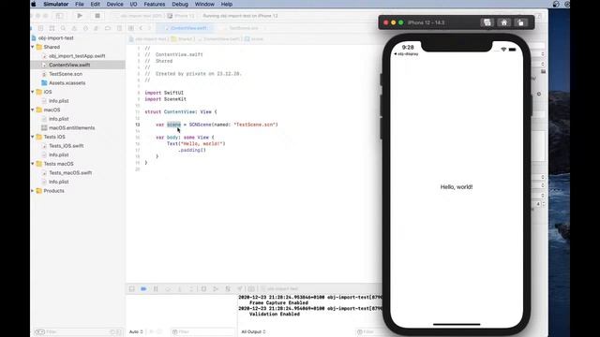Viewport: 600px width, 337px height.
Task: Click the project navigator filter field
Action: [79, 331]
